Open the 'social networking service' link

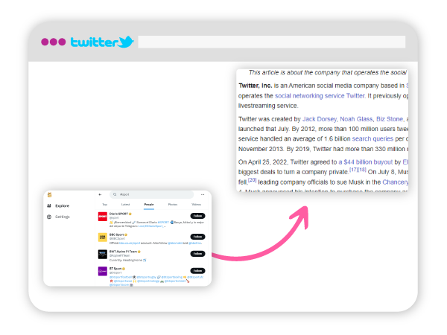310,96
